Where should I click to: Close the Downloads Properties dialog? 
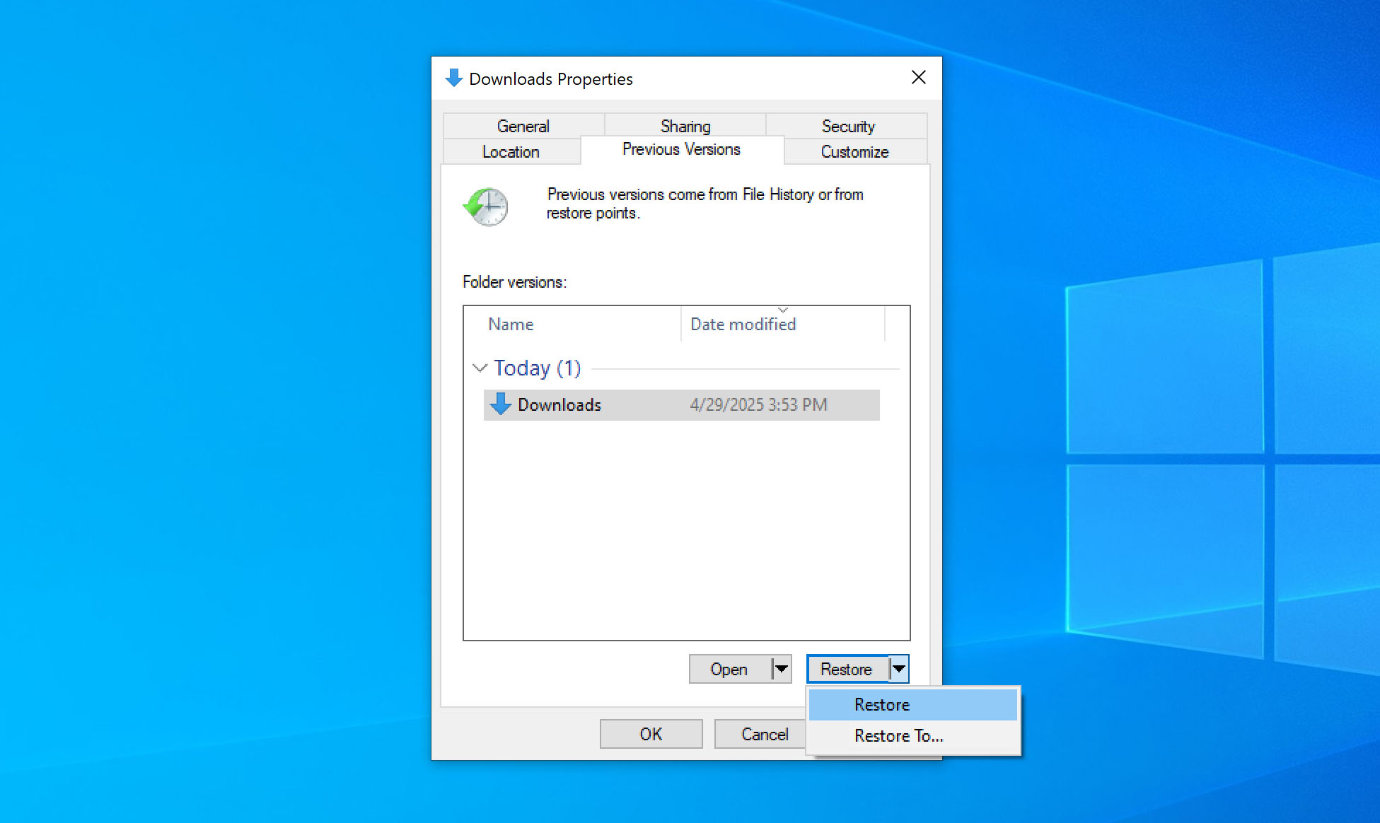coord(918,78)
